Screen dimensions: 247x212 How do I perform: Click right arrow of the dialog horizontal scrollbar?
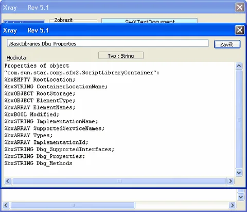click(x=231, y=181)
